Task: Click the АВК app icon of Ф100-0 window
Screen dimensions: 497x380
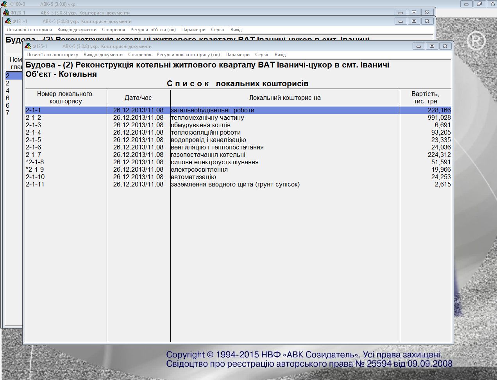Action: coord(4,4)
